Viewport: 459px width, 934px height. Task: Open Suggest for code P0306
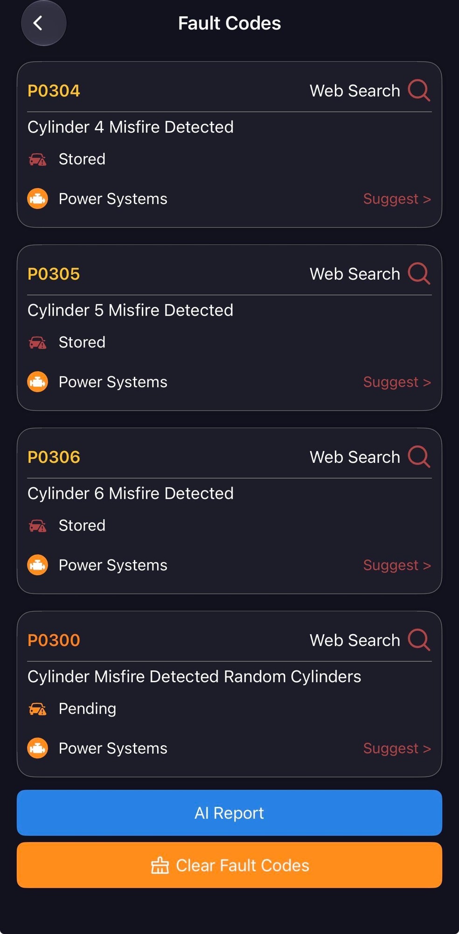point(397,565)
